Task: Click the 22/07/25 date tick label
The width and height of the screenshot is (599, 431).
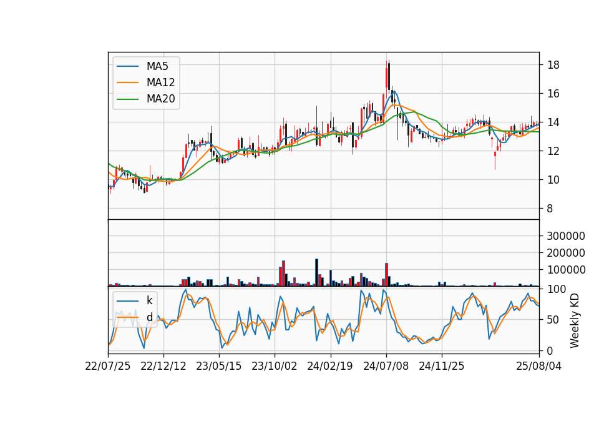Action: pos(108,366)
